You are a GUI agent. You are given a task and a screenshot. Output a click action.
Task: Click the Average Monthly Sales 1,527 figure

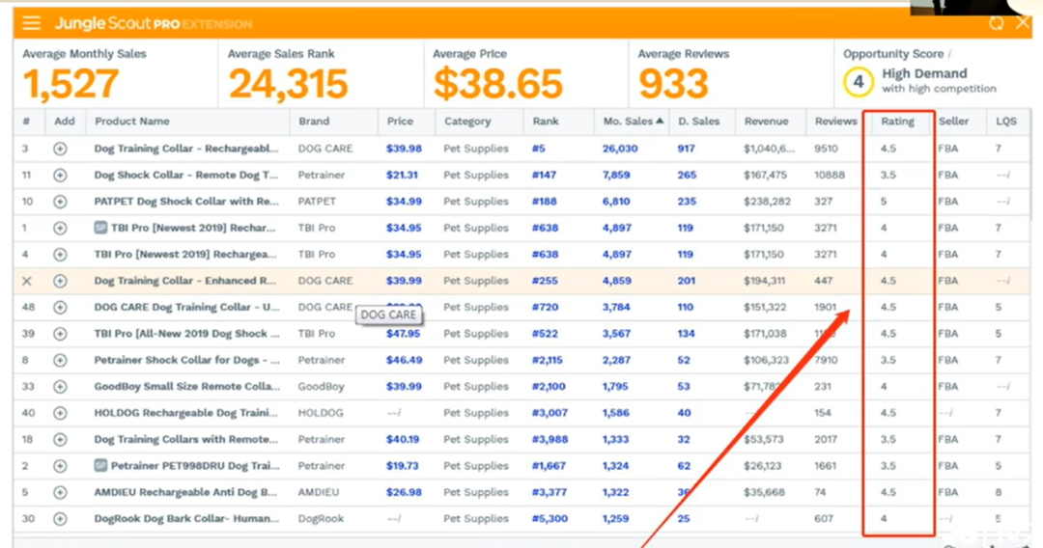(x=70, y=84)
